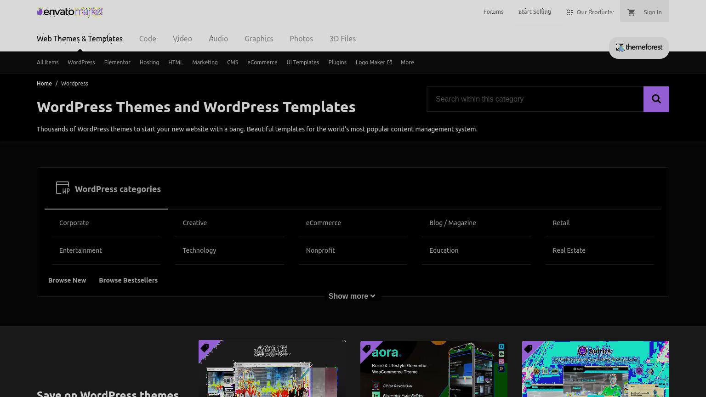
Task: Open eCommerce in the subnav
Action: pyautogui.click(x=262, y=62)
